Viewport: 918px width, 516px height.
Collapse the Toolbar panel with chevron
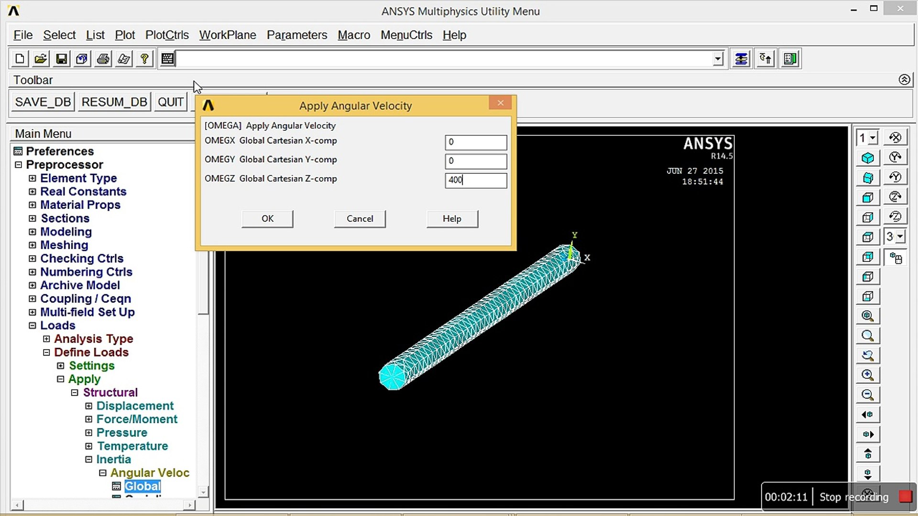(x=904, y=80)
